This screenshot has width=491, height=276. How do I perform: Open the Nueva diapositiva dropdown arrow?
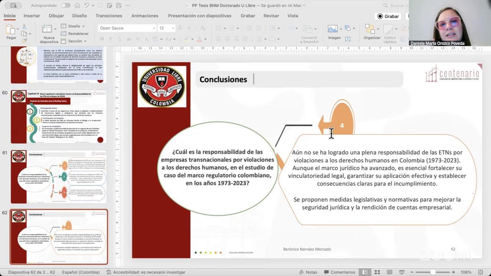tap(54, 29)
